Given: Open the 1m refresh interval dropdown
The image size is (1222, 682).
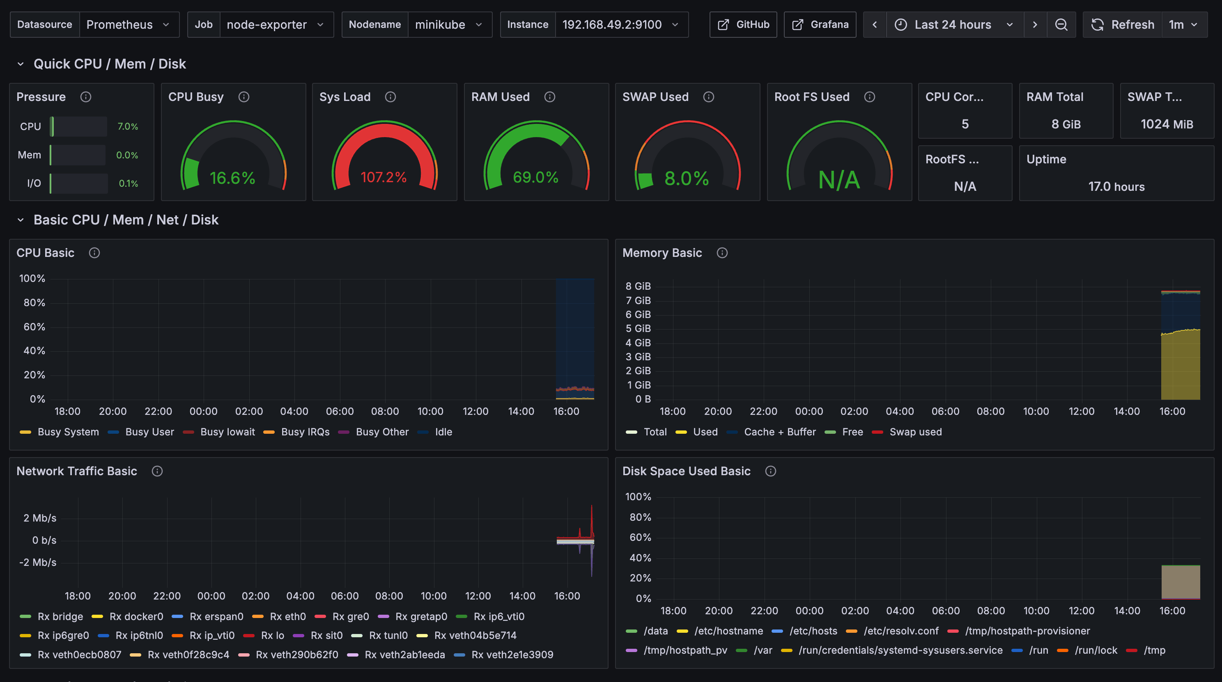Looking at the screenshot, I should point(1184,24).
